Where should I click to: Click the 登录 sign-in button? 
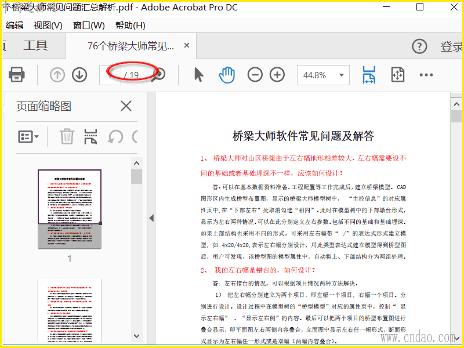(x=451, y=46)
